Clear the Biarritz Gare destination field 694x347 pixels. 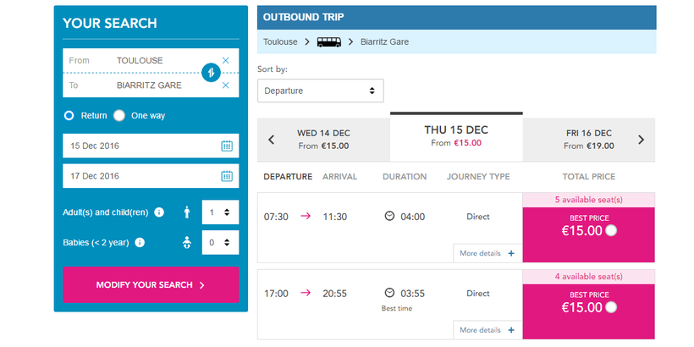(x=225, y=85)
